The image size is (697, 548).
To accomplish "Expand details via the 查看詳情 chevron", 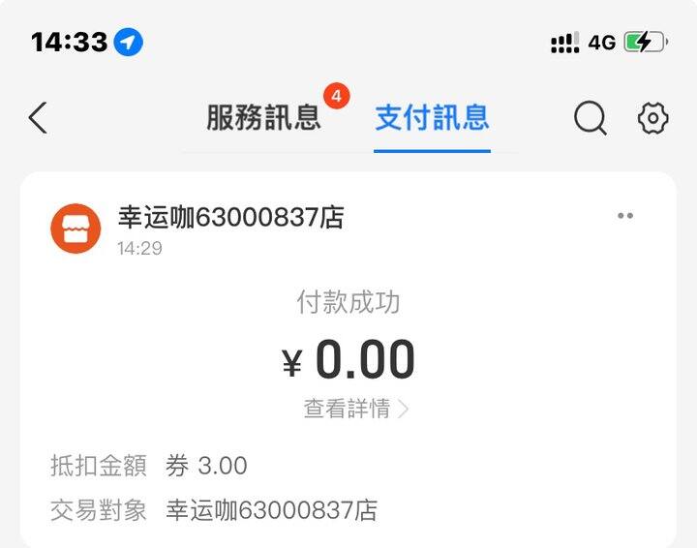I will (403, 409).
